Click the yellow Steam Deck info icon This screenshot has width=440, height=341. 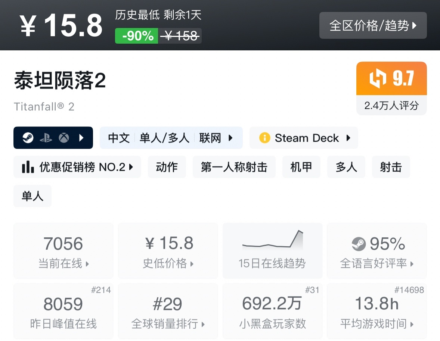264,138
